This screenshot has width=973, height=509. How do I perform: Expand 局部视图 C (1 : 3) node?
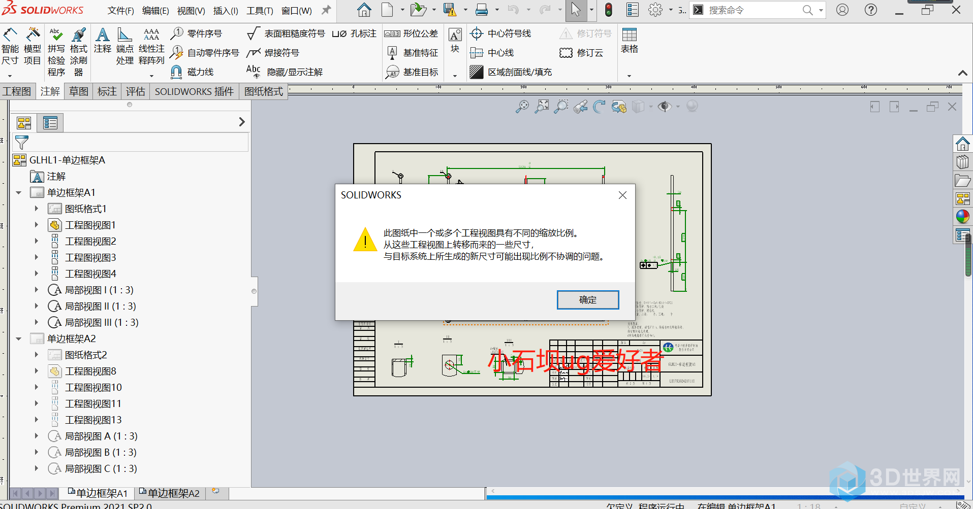[37, 468]
